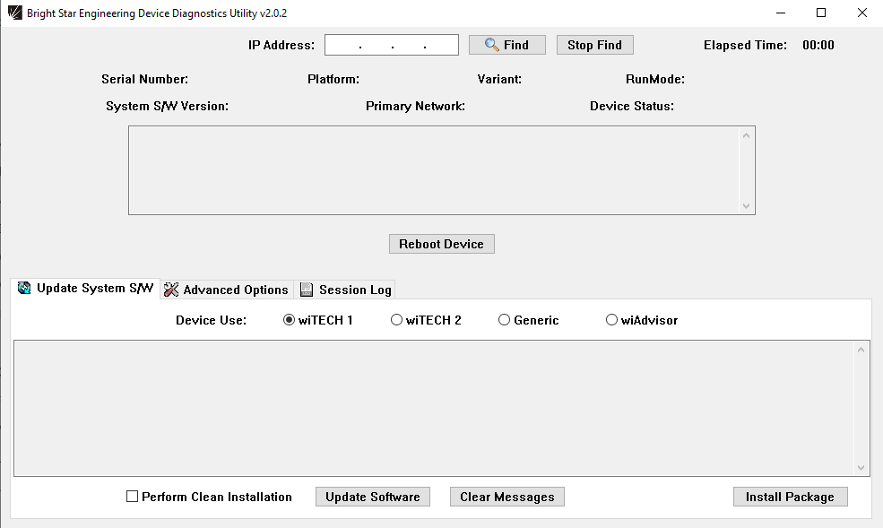883x528 pixels.
Task: Click the Bright Star app icon in title bar
Action: point(14,13)
